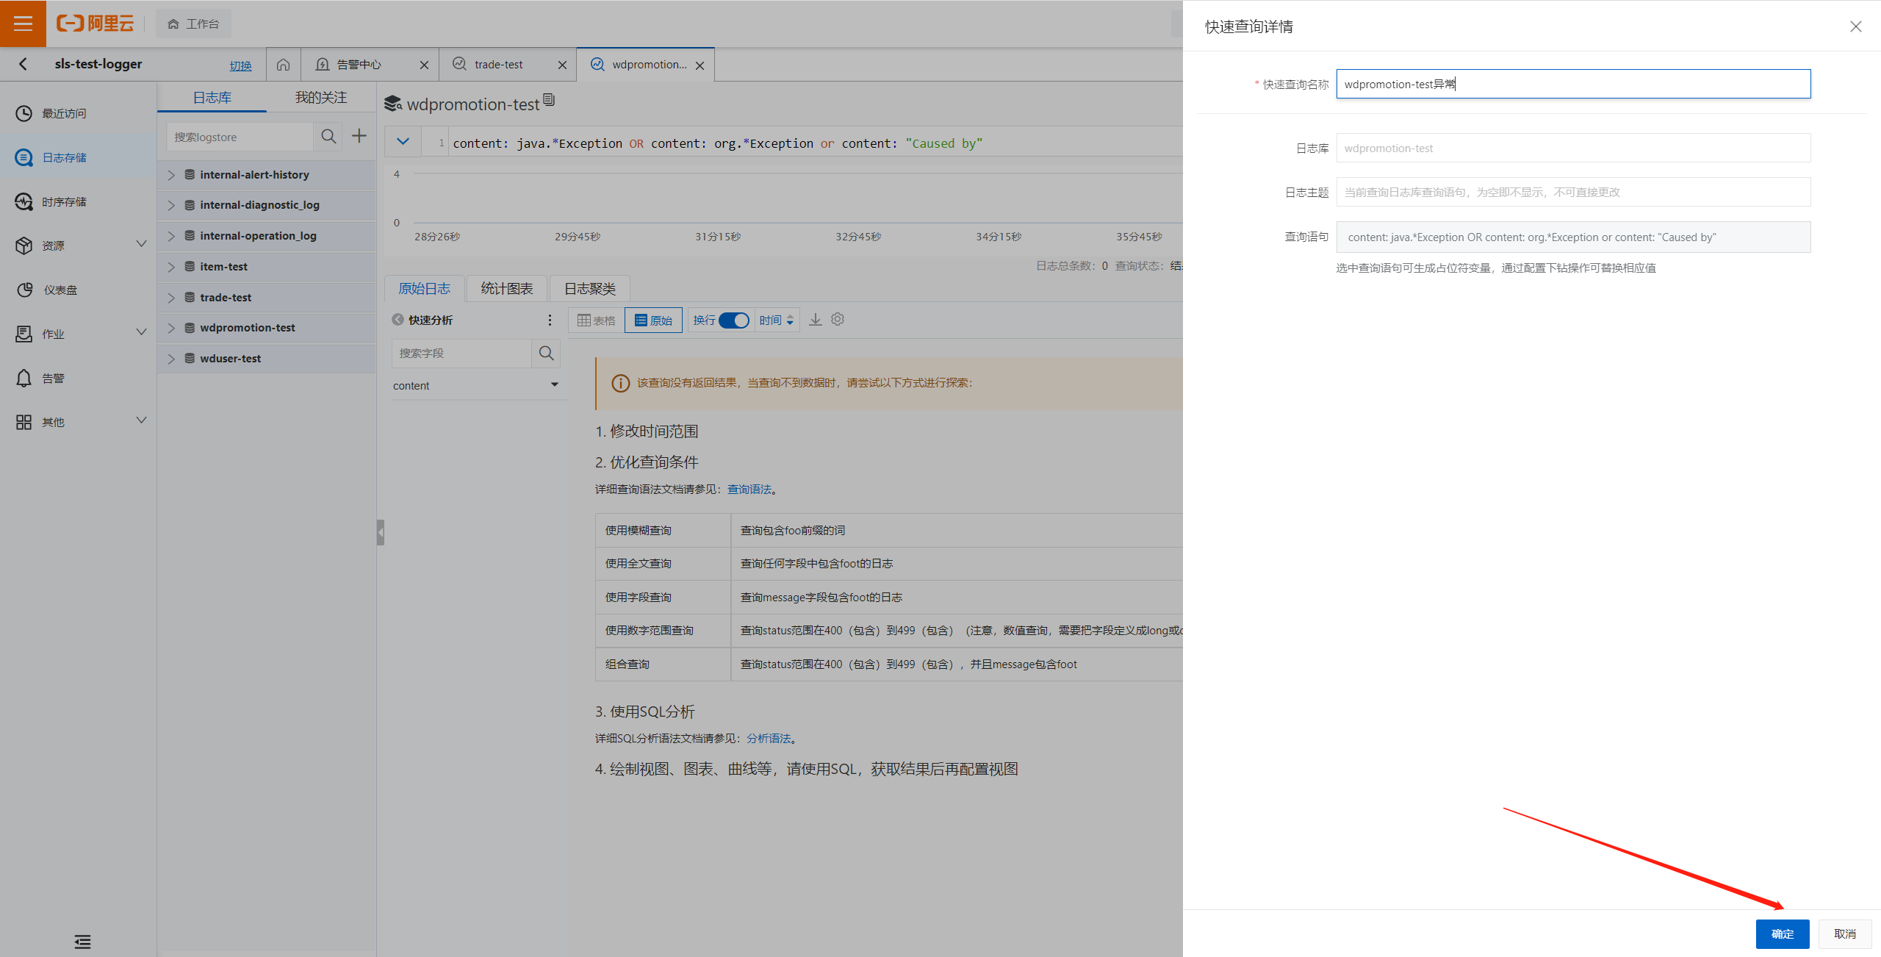The image size is (1881, 957).
Task: Click the 确定 button
Action: click(x=1782, y=933)
